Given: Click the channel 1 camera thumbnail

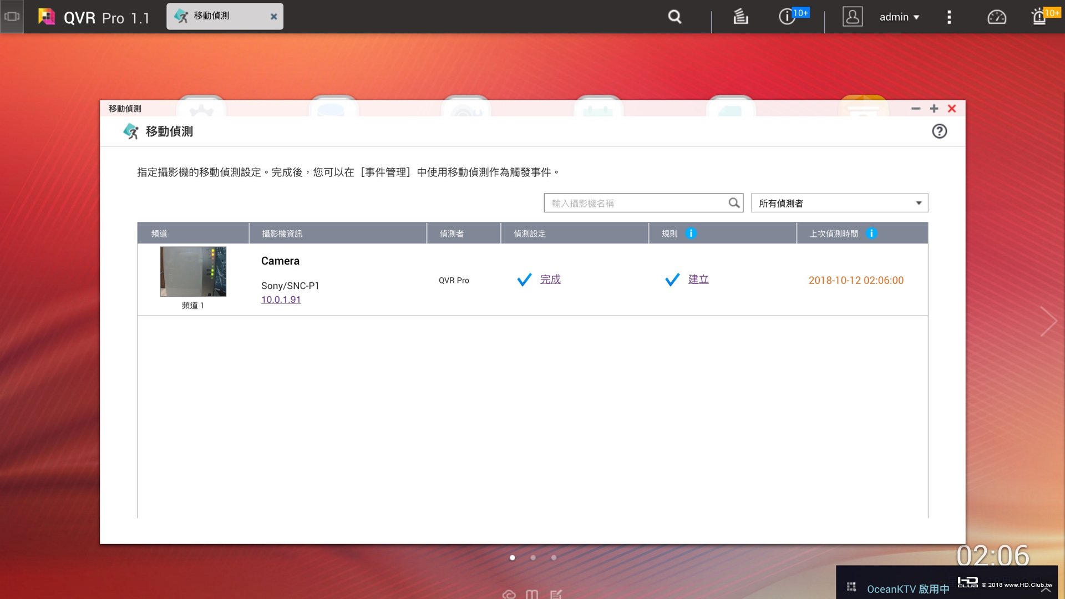Looking at the screenshot, I should tap(193, 272).
